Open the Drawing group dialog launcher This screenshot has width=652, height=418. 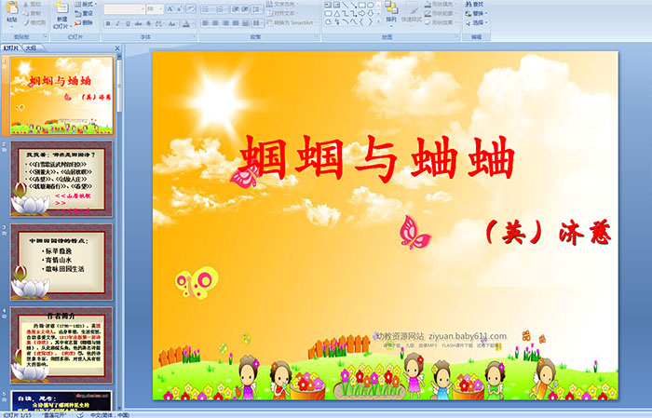(x=457, y=36)
